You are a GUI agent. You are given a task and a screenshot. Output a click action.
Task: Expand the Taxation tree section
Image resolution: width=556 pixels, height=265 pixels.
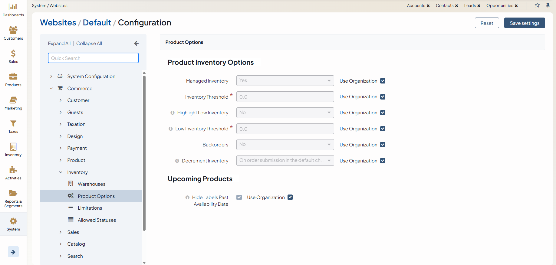pos(61,124)
